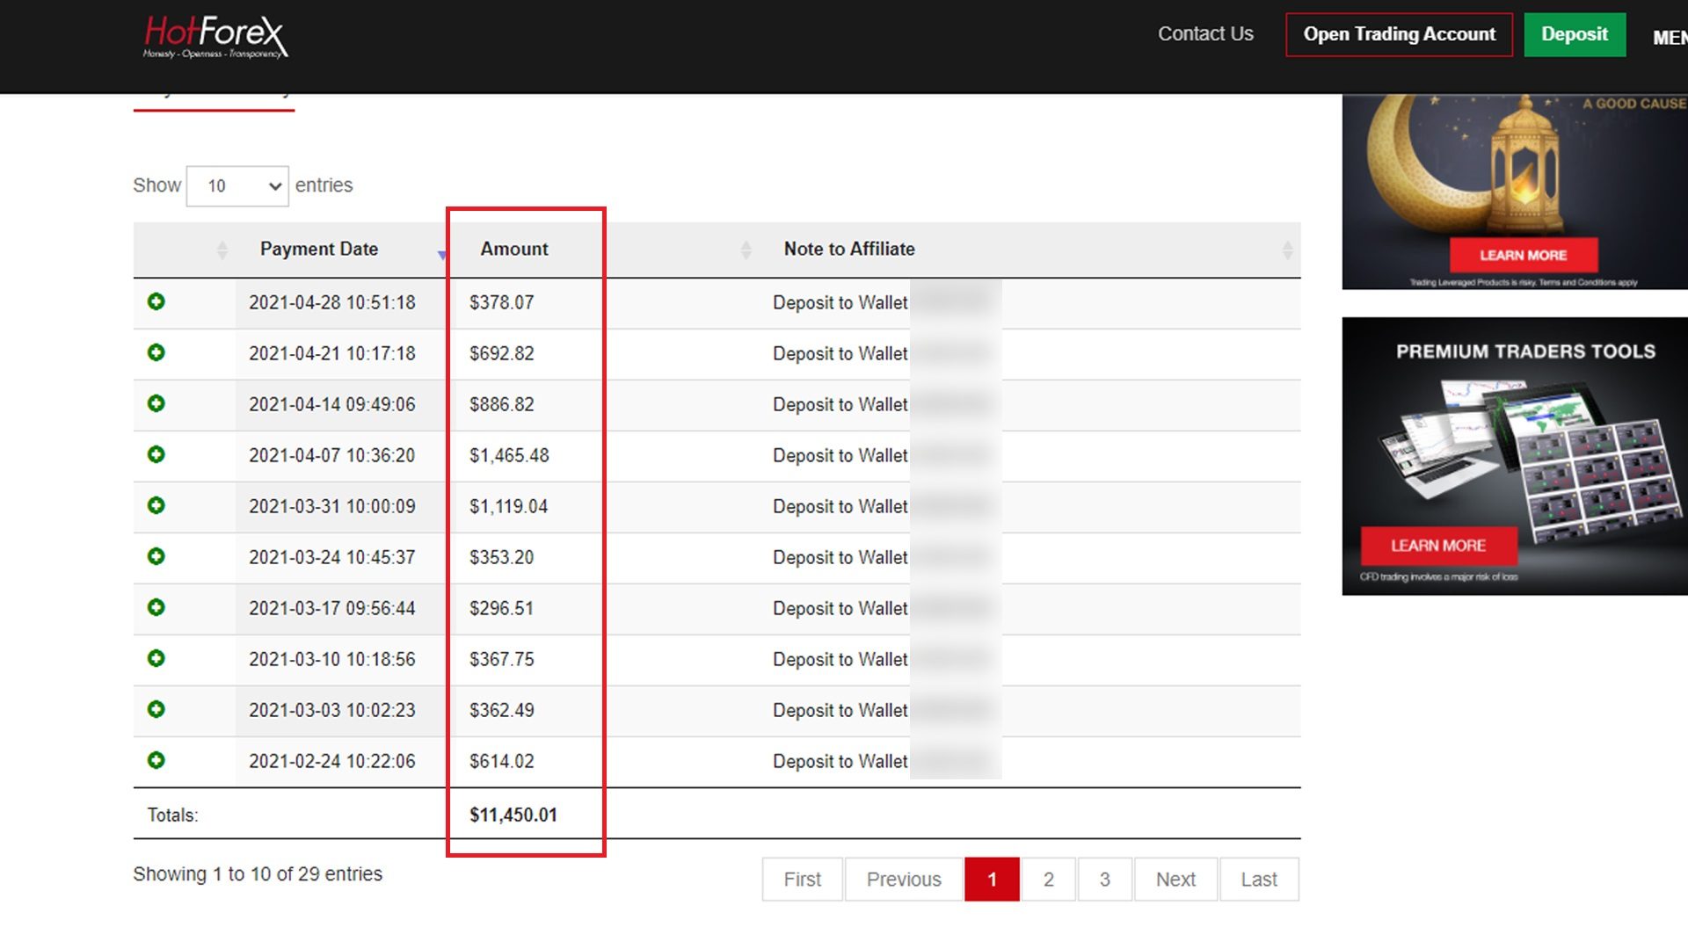This screenshot has width=1688, height=949.
Task: Click the HotForex logo
Action: pyautogui.click(x=215, y=37)
